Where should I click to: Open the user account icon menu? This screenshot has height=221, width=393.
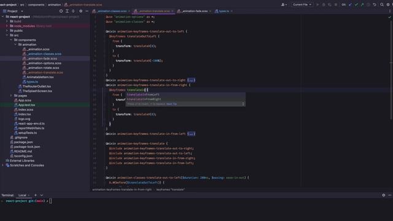[x=284, y=4]
